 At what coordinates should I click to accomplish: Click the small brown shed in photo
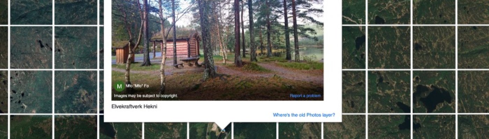(x=124, y=52)
